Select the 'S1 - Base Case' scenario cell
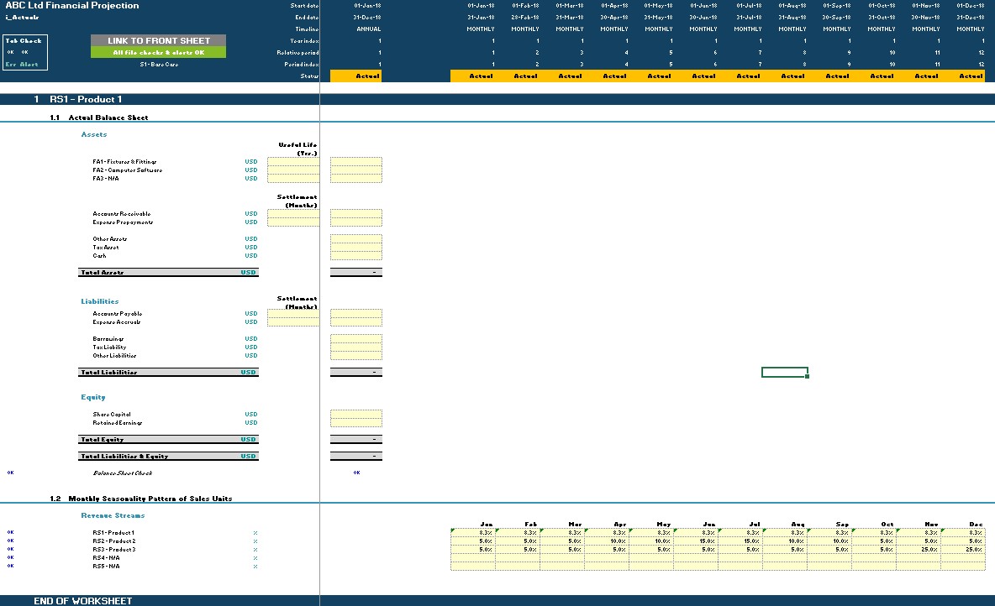 point(159,65)
